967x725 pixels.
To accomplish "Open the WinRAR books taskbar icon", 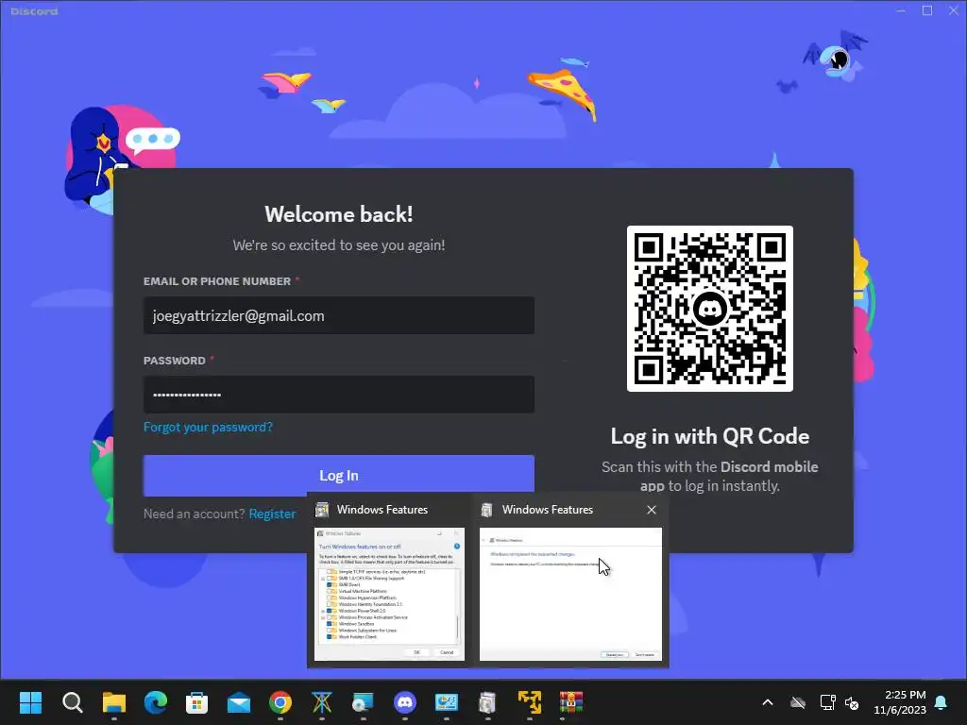I will [571, 702].
